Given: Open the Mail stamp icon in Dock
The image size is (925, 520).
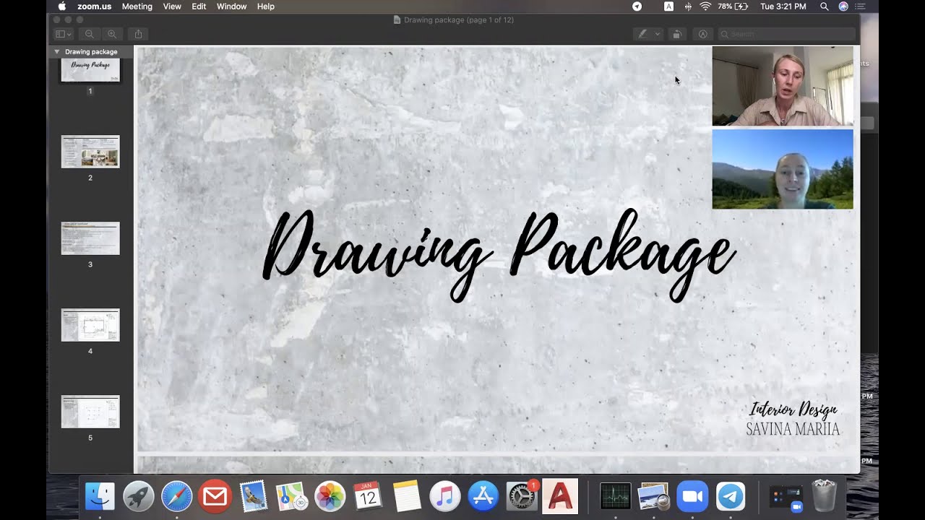Looking at the screenshot, I should coord(253,496).
